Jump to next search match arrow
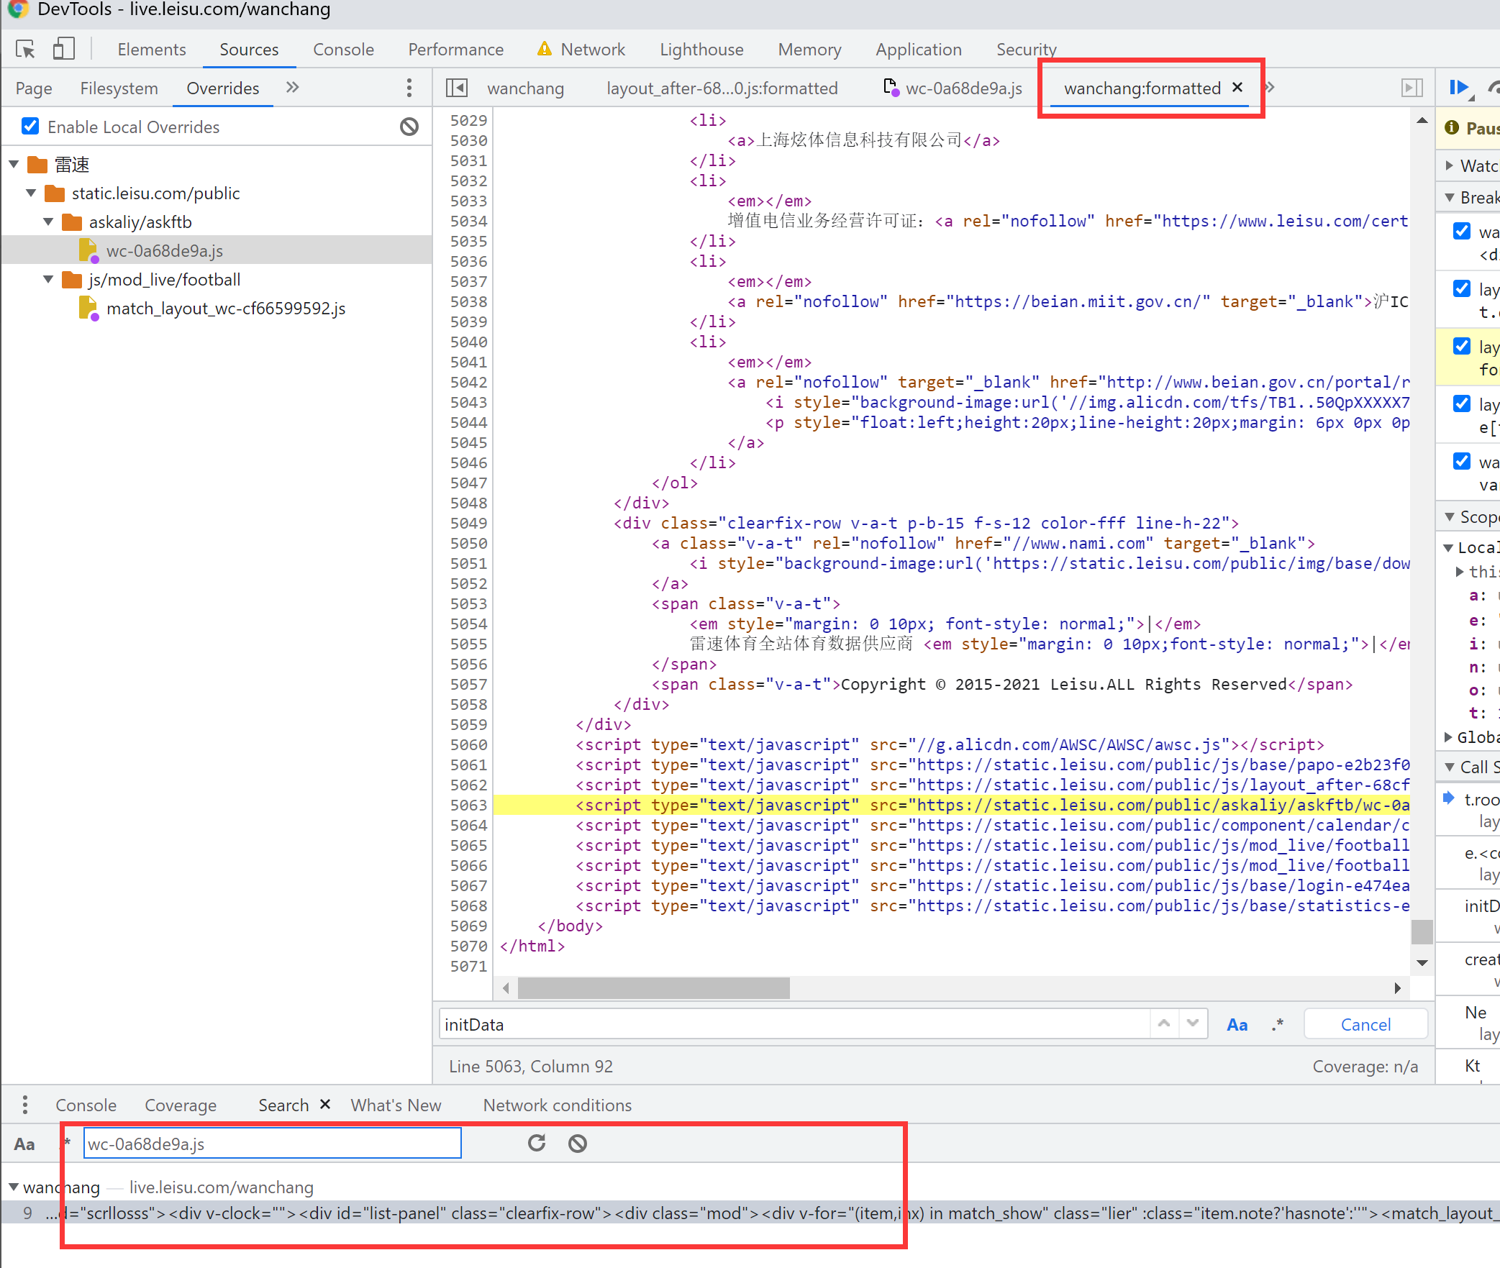 click(x=1192, y=1023)
